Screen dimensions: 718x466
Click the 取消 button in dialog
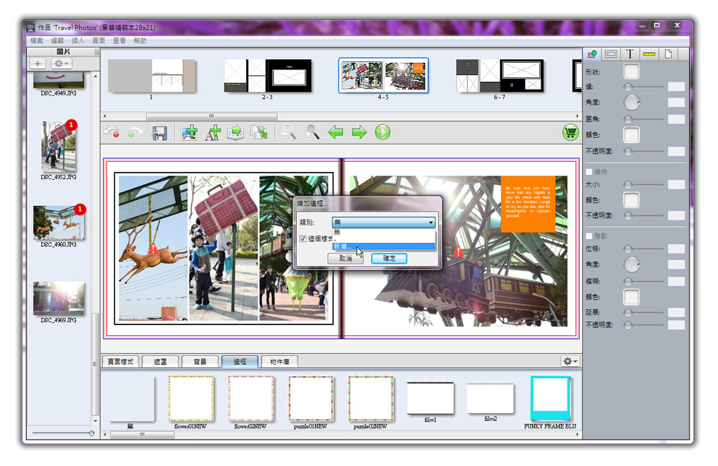point(345,259)
